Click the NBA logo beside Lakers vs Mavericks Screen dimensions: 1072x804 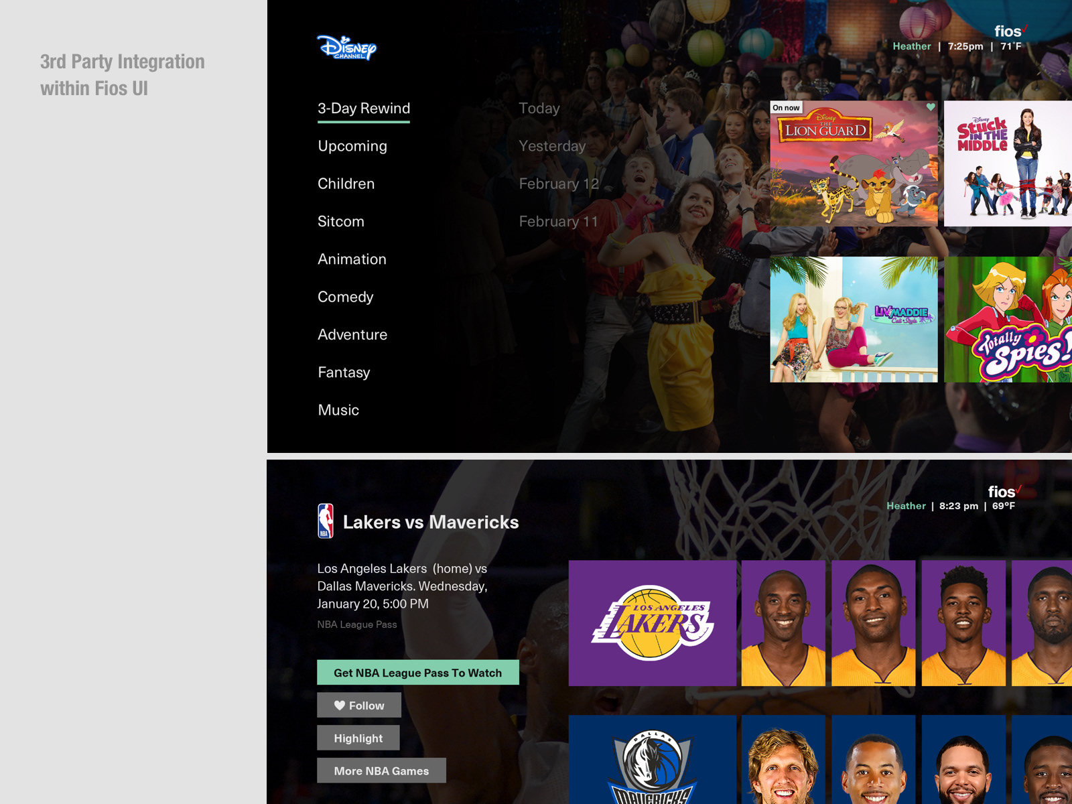[x=326, y=521]
